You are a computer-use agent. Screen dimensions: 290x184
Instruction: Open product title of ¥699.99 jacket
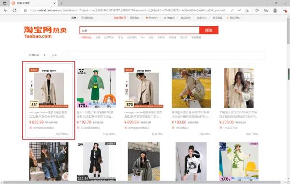coord(144,114)
